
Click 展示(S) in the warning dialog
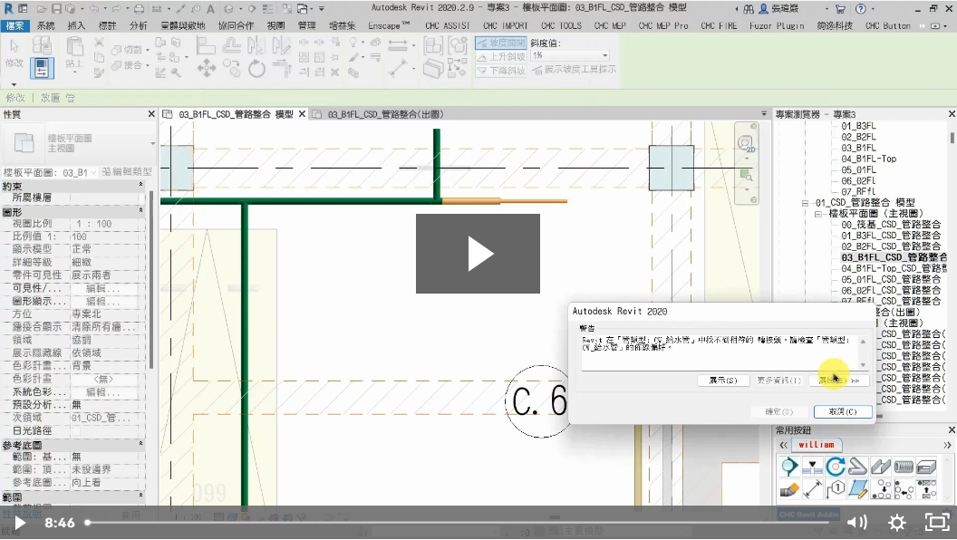(x=723, y=381)
